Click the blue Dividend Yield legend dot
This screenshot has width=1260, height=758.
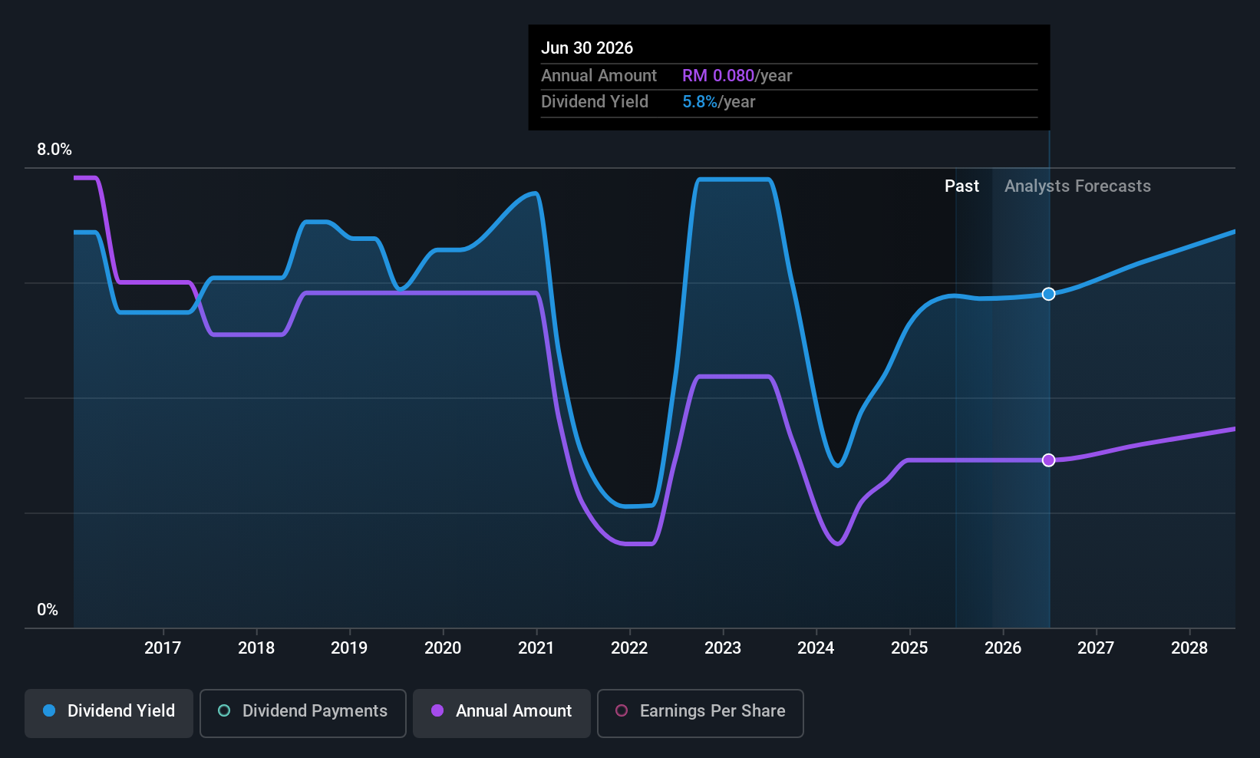tap(49, 710)
